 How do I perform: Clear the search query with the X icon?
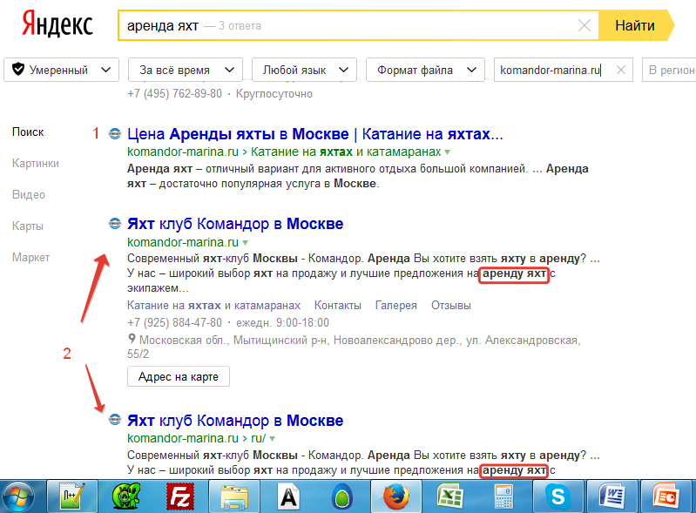pyautogui.click(x=585, y=26)
